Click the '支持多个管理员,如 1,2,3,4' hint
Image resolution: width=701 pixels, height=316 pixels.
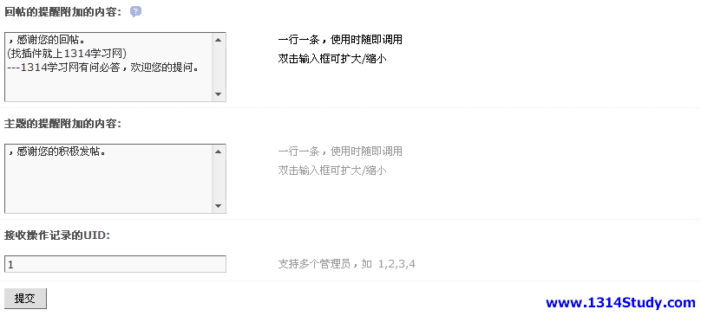click(x=346, y=264)
